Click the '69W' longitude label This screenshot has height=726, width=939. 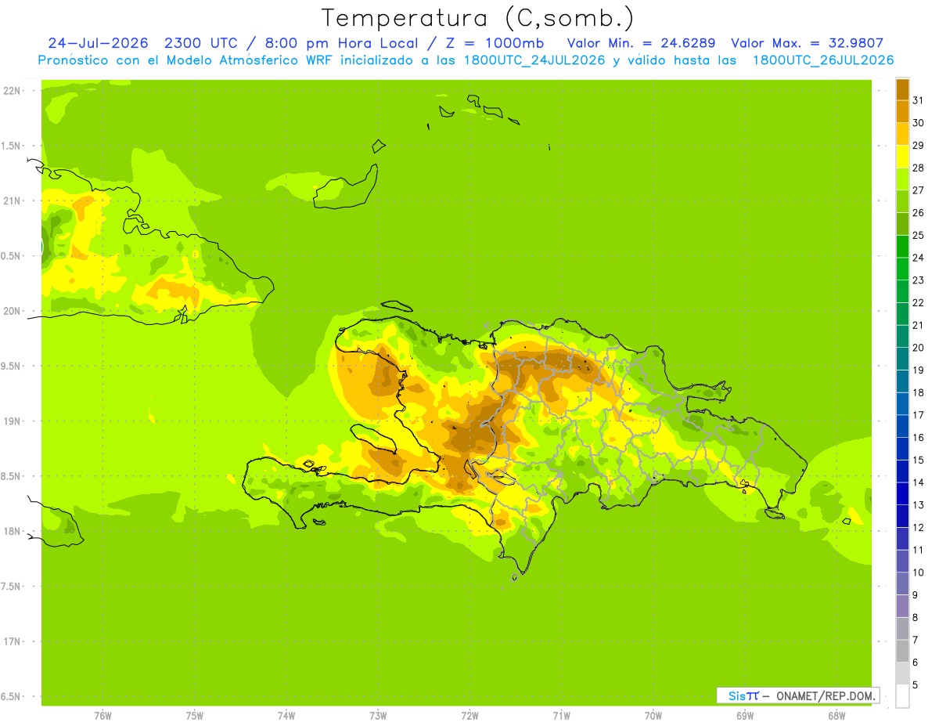745,716
